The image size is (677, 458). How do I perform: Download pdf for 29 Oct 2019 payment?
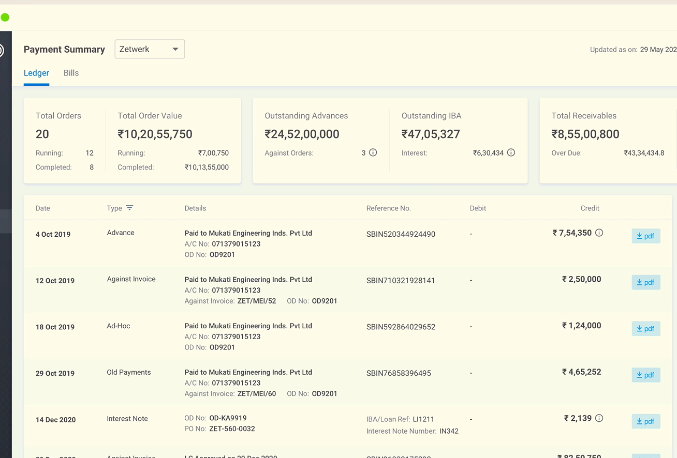(645, 375)
